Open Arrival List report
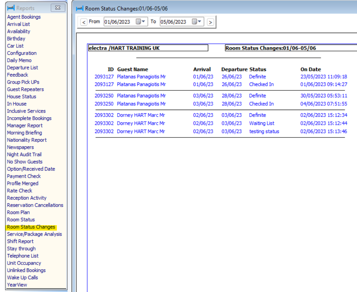Viewport: 357px width, 292px height. [x=18, y=24]
